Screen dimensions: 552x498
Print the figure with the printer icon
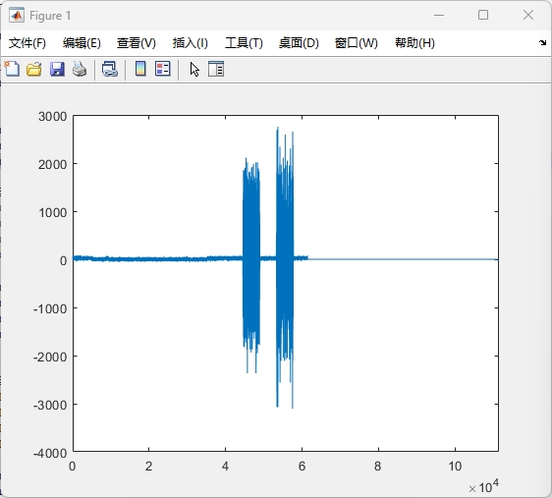tap(80, 69)
